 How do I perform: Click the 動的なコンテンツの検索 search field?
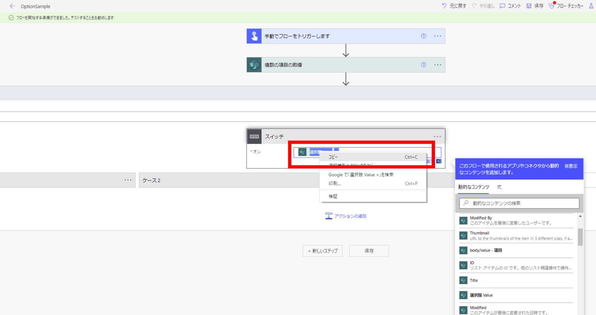519,203
